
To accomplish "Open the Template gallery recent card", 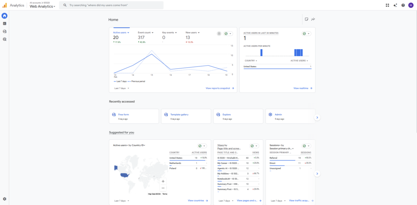I will tap(186, 116).
